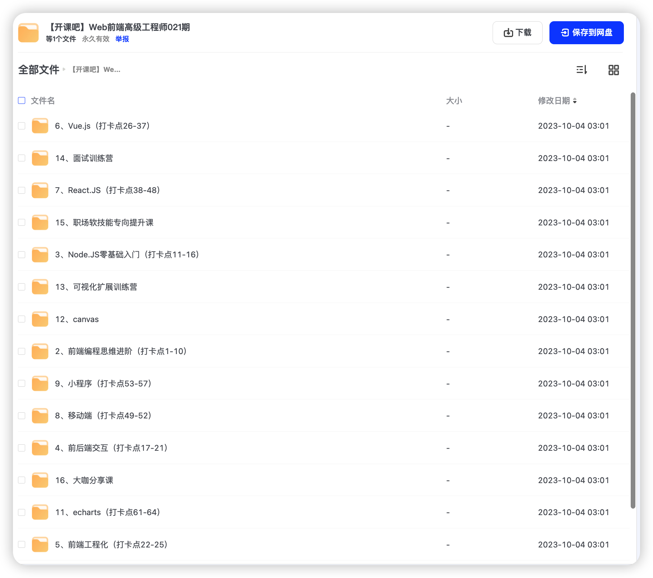Click folder icon for 15、职场软技能专向提升课

[x=40, y=223]
